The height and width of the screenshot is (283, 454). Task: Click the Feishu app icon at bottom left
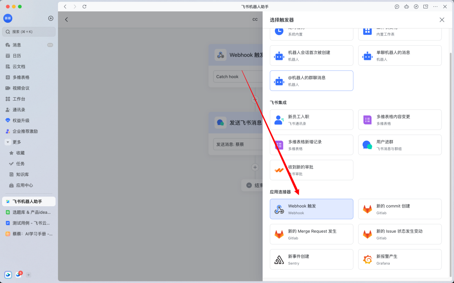(8, 275)
